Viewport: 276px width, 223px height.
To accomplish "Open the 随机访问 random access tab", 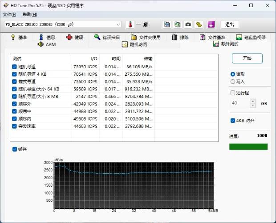I will point(134,44).
